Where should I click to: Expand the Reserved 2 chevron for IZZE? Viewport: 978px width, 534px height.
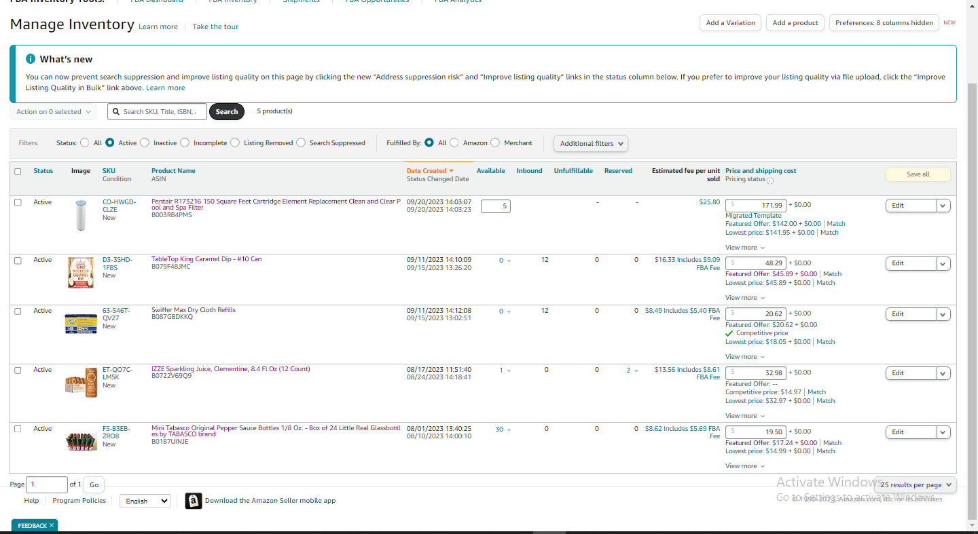coord(636,370)
